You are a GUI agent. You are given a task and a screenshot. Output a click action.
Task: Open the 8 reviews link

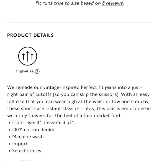coord(112,3)
